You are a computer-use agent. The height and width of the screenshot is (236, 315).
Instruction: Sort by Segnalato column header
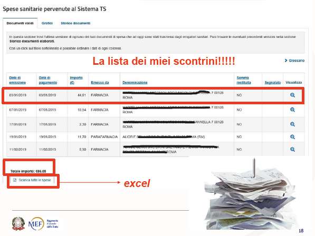[273, 82]
